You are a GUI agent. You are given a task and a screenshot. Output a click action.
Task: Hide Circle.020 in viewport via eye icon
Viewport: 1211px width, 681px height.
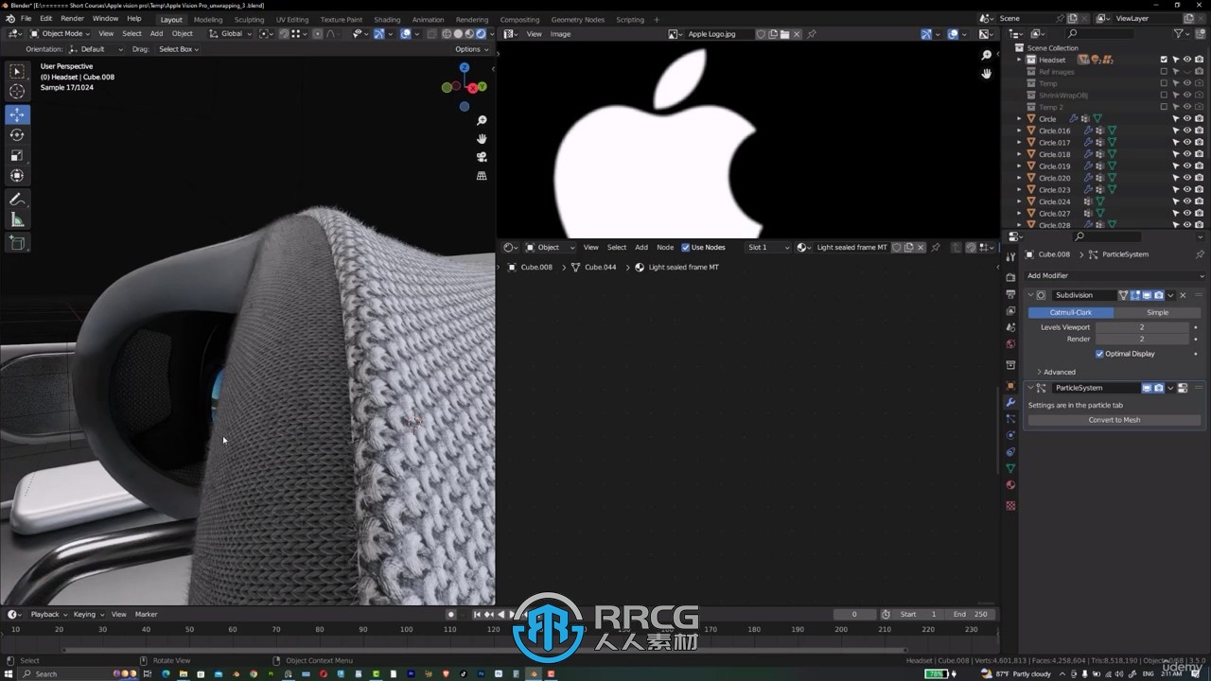[1187, 178]
